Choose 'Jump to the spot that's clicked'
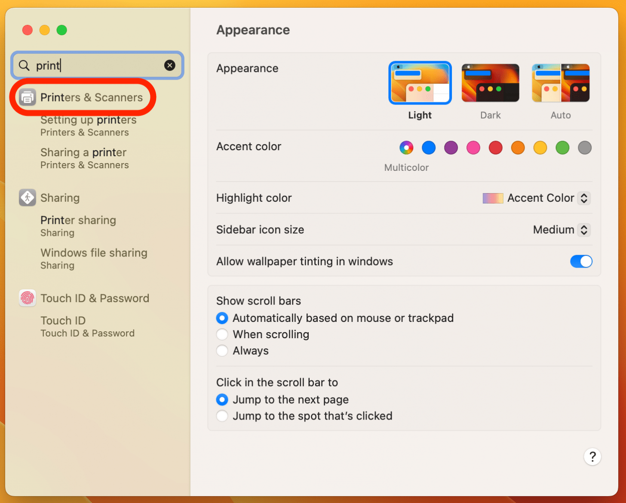 [x=222, y=416]
